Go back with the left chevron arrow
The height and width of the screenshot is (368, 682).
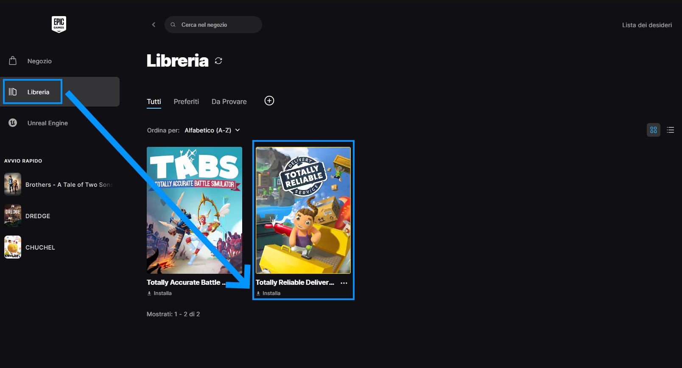click(x=154, y=25)
